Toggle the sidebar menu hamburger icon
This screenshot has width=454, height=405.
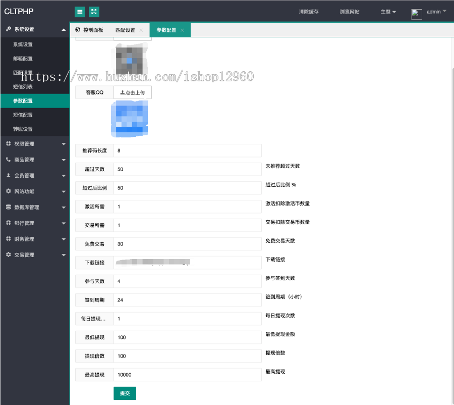[80, 12]
